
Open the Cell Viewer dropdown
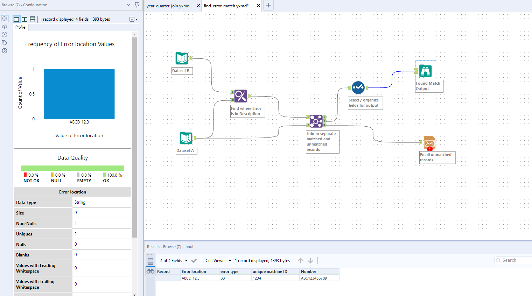(217, 260)
